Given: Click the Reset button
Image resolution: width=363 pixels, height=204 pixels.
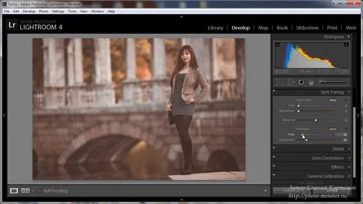Looking at the screenshot, I should [x=331, y=191].
